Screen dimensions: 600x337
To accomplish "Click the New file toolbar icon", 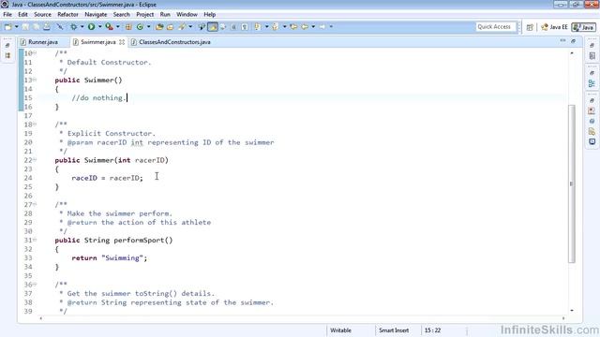I will [x=7, y=27].
